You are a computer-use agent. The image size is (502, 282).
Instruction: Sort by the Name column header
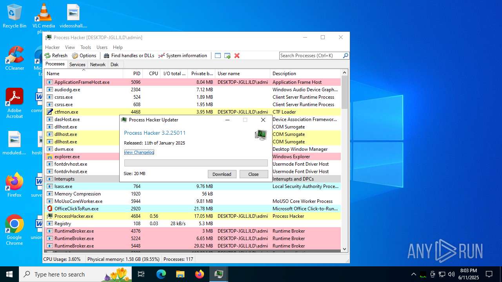click(84, 74)
